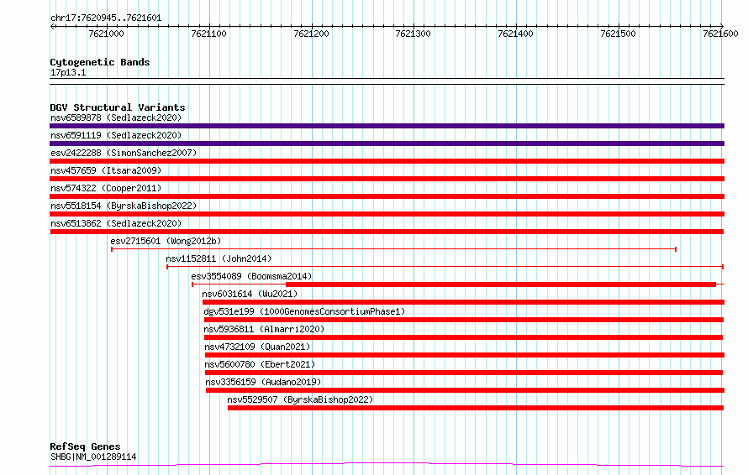The width and height of the screenshot is (748, 475).
Task: Click the nsv6591119 (Sedlazeck2020) variant label
Action: pyautogui.click(x=116, y=135)
